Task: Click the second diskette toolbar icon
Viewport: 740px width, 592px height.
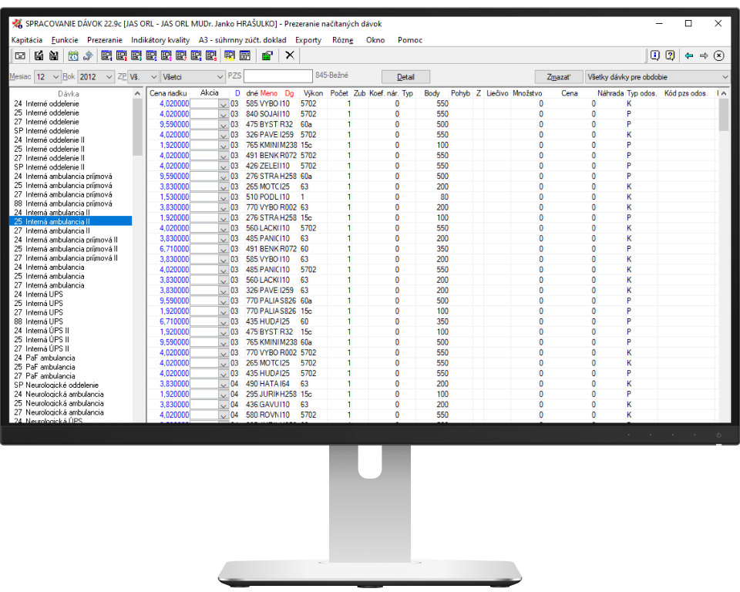Action: 54,55
